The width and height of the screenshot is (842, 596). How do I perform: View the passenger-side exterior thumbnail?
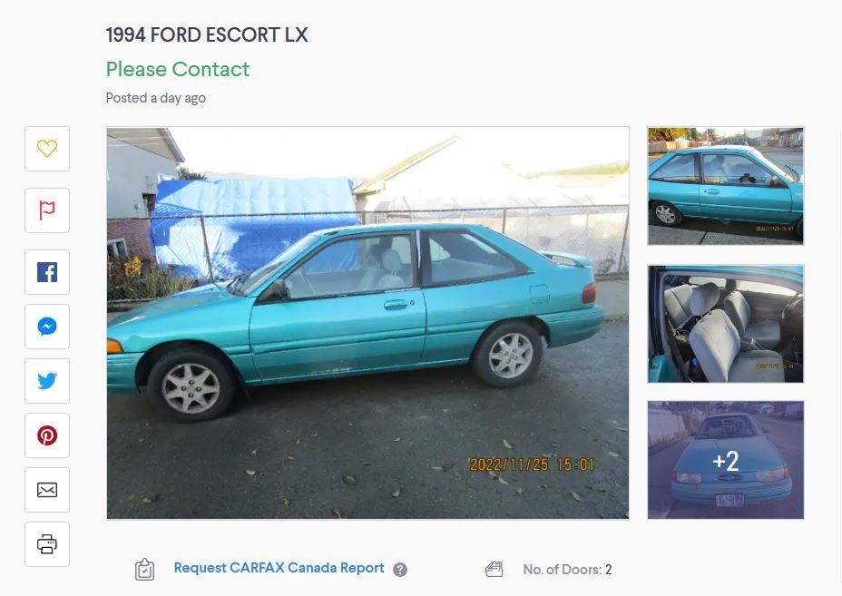pos(726,186)
